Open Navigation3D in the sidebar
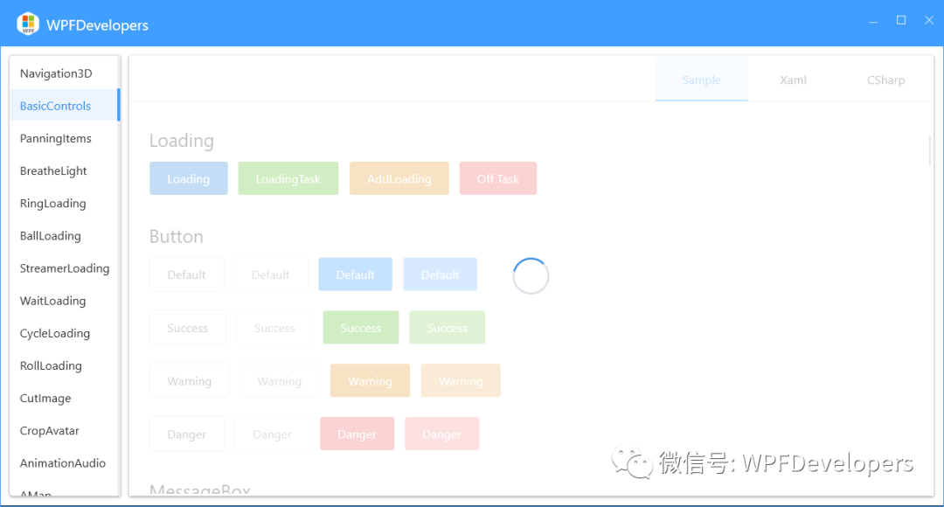The width and height of the screenshot is (944, 507). point(56,73)
